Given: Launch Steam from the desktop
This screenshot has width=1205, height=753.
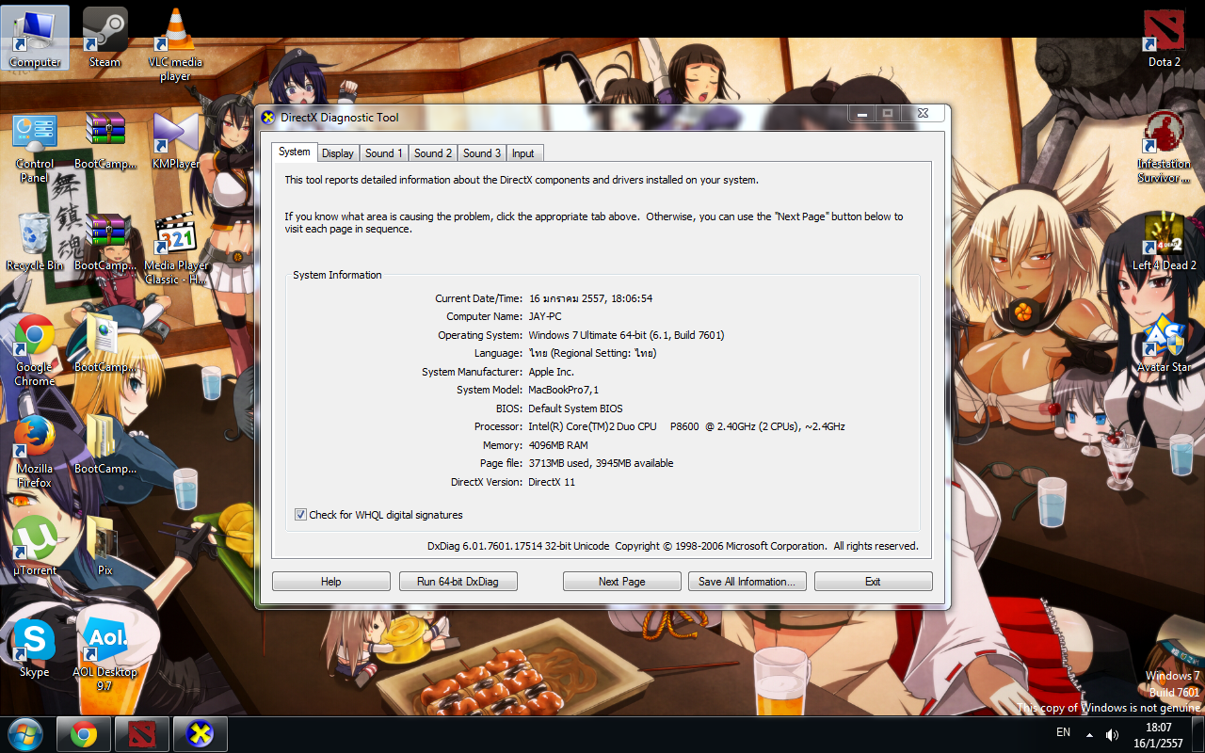Looking at the screenshot, I should point(104,39).
